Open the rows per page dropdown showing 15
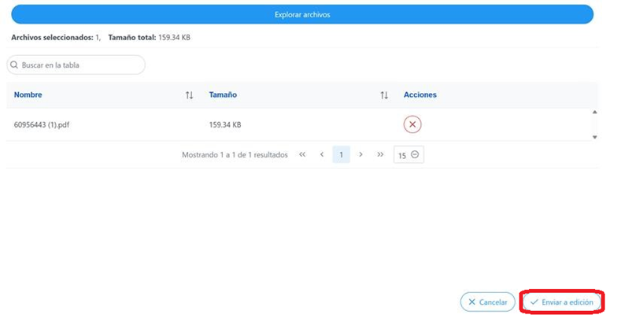Viewport: 621px width, 326px height. point(408,155)
